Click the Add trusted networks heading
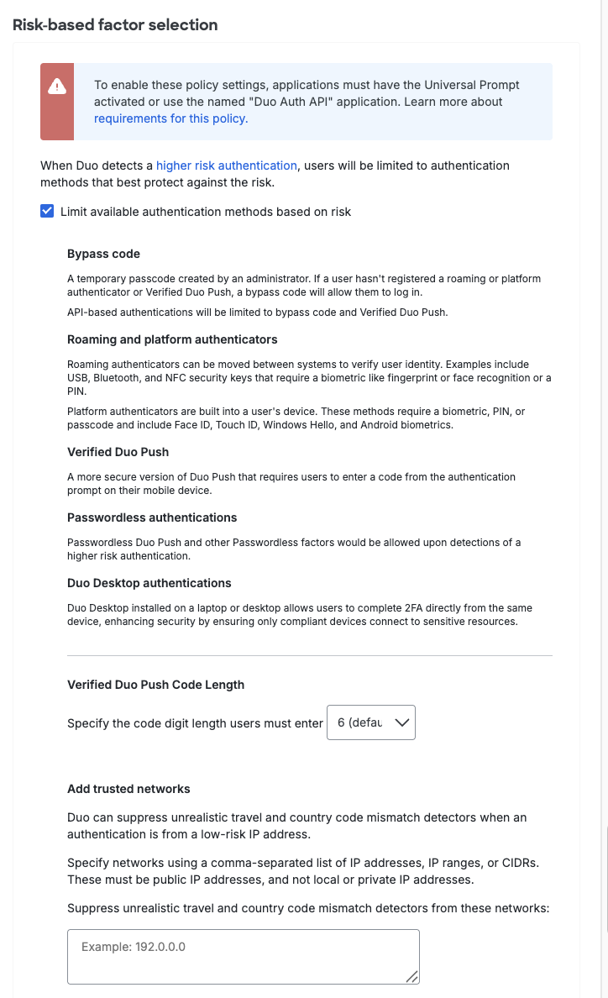This screenshot has height=998, width=608. (128, 789)
